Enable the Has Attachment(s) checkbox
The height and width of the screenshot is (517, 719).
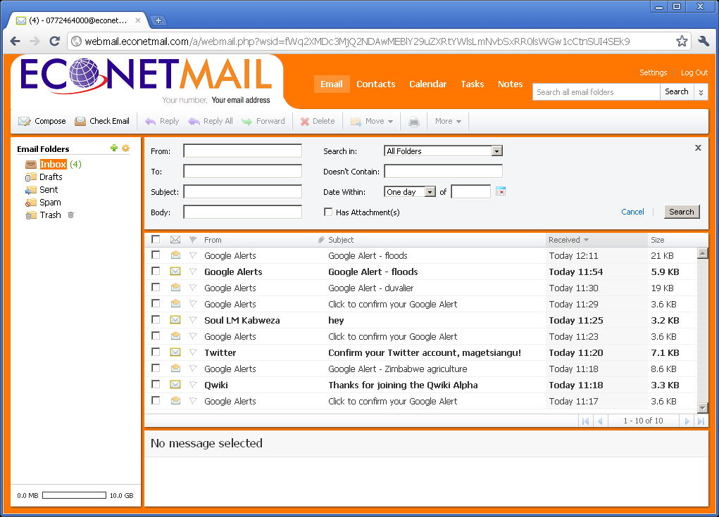328,211
